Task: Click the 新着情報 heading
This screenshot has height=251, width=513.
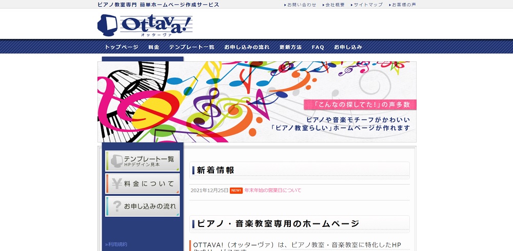Action: pyautogui.click(x=215, y=170)
